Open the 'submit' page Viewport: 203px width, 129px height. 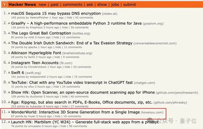129,5
